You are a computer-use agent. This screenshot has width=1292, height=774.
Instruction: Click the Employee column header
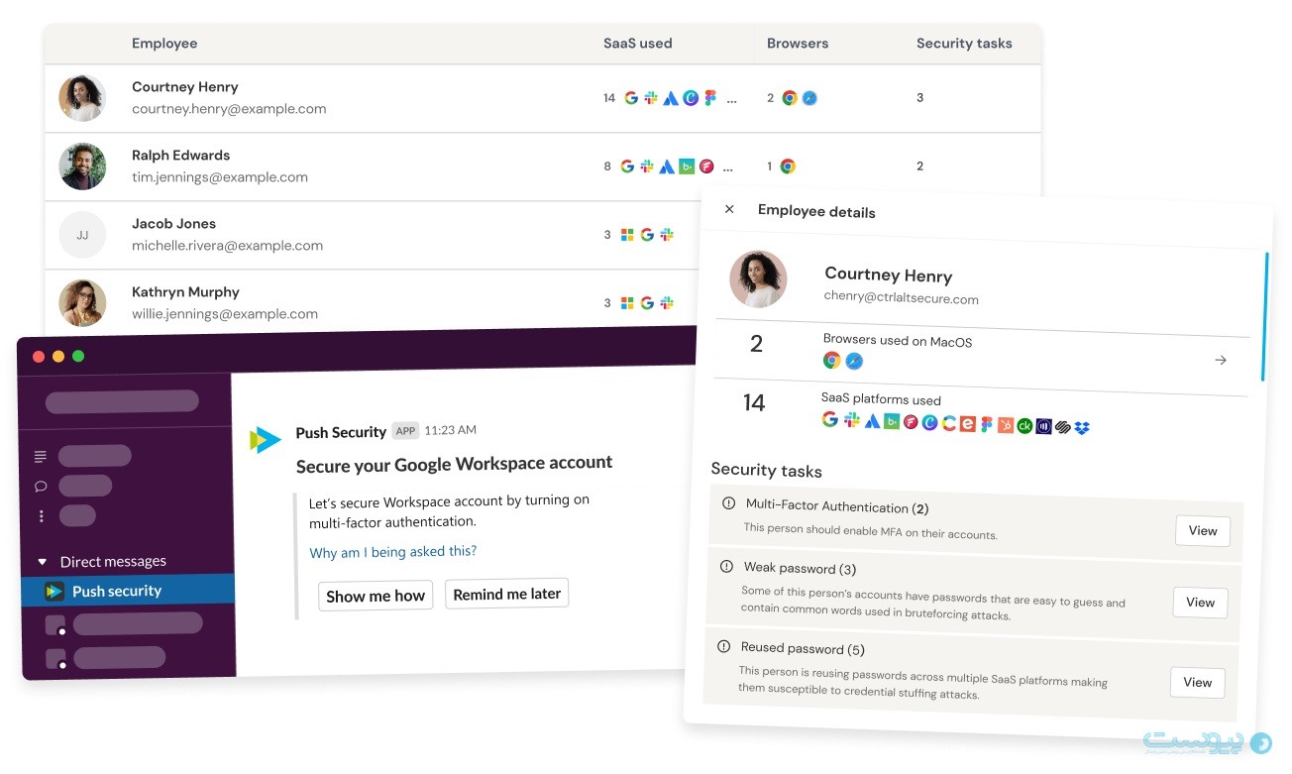click(164, 44)
